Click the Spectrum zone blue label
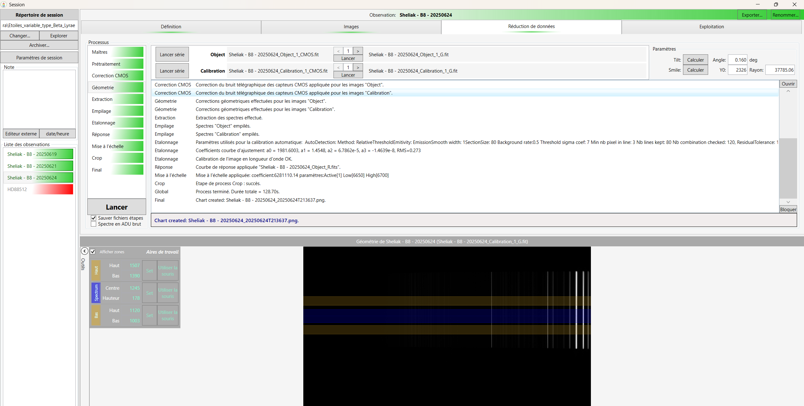The image size is (804, 406). (96, 293)
